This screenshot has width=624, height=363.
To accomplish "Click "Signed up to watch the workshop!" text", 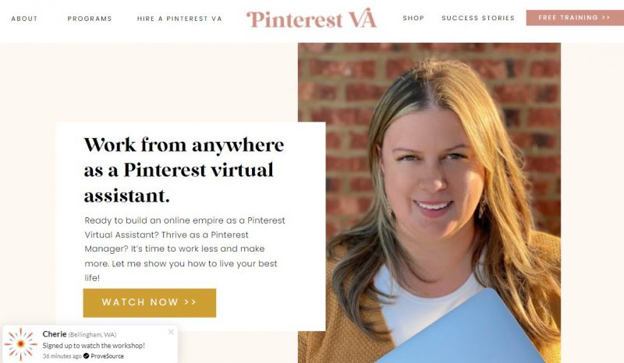I will [x=94, y=346].
